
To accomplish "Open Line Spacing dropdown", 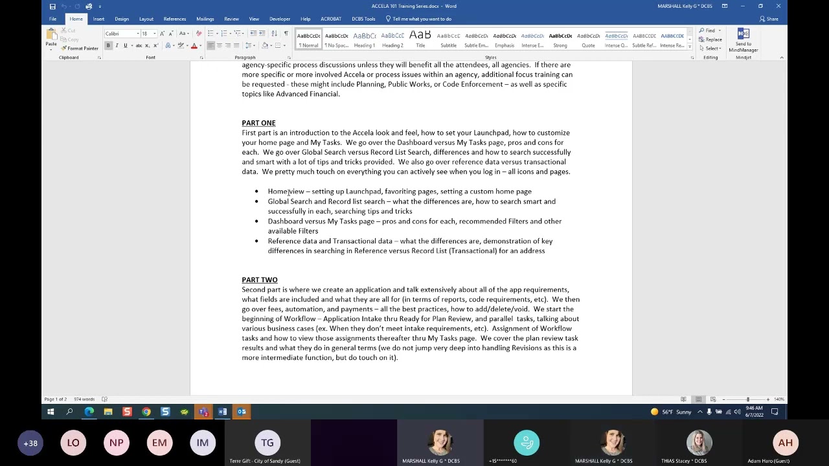I will [x=250, y=45].
